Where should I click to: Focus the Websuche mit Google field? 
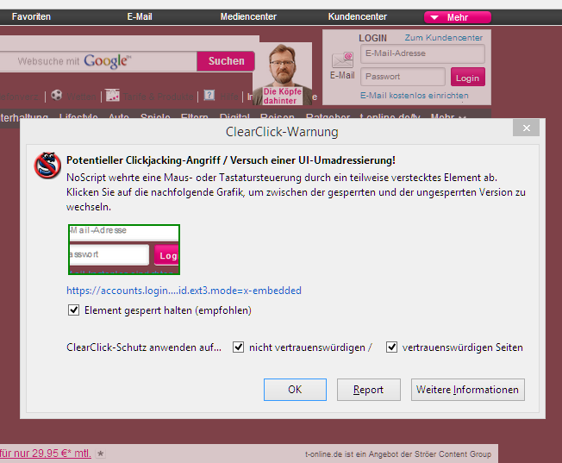pos(98,61)
